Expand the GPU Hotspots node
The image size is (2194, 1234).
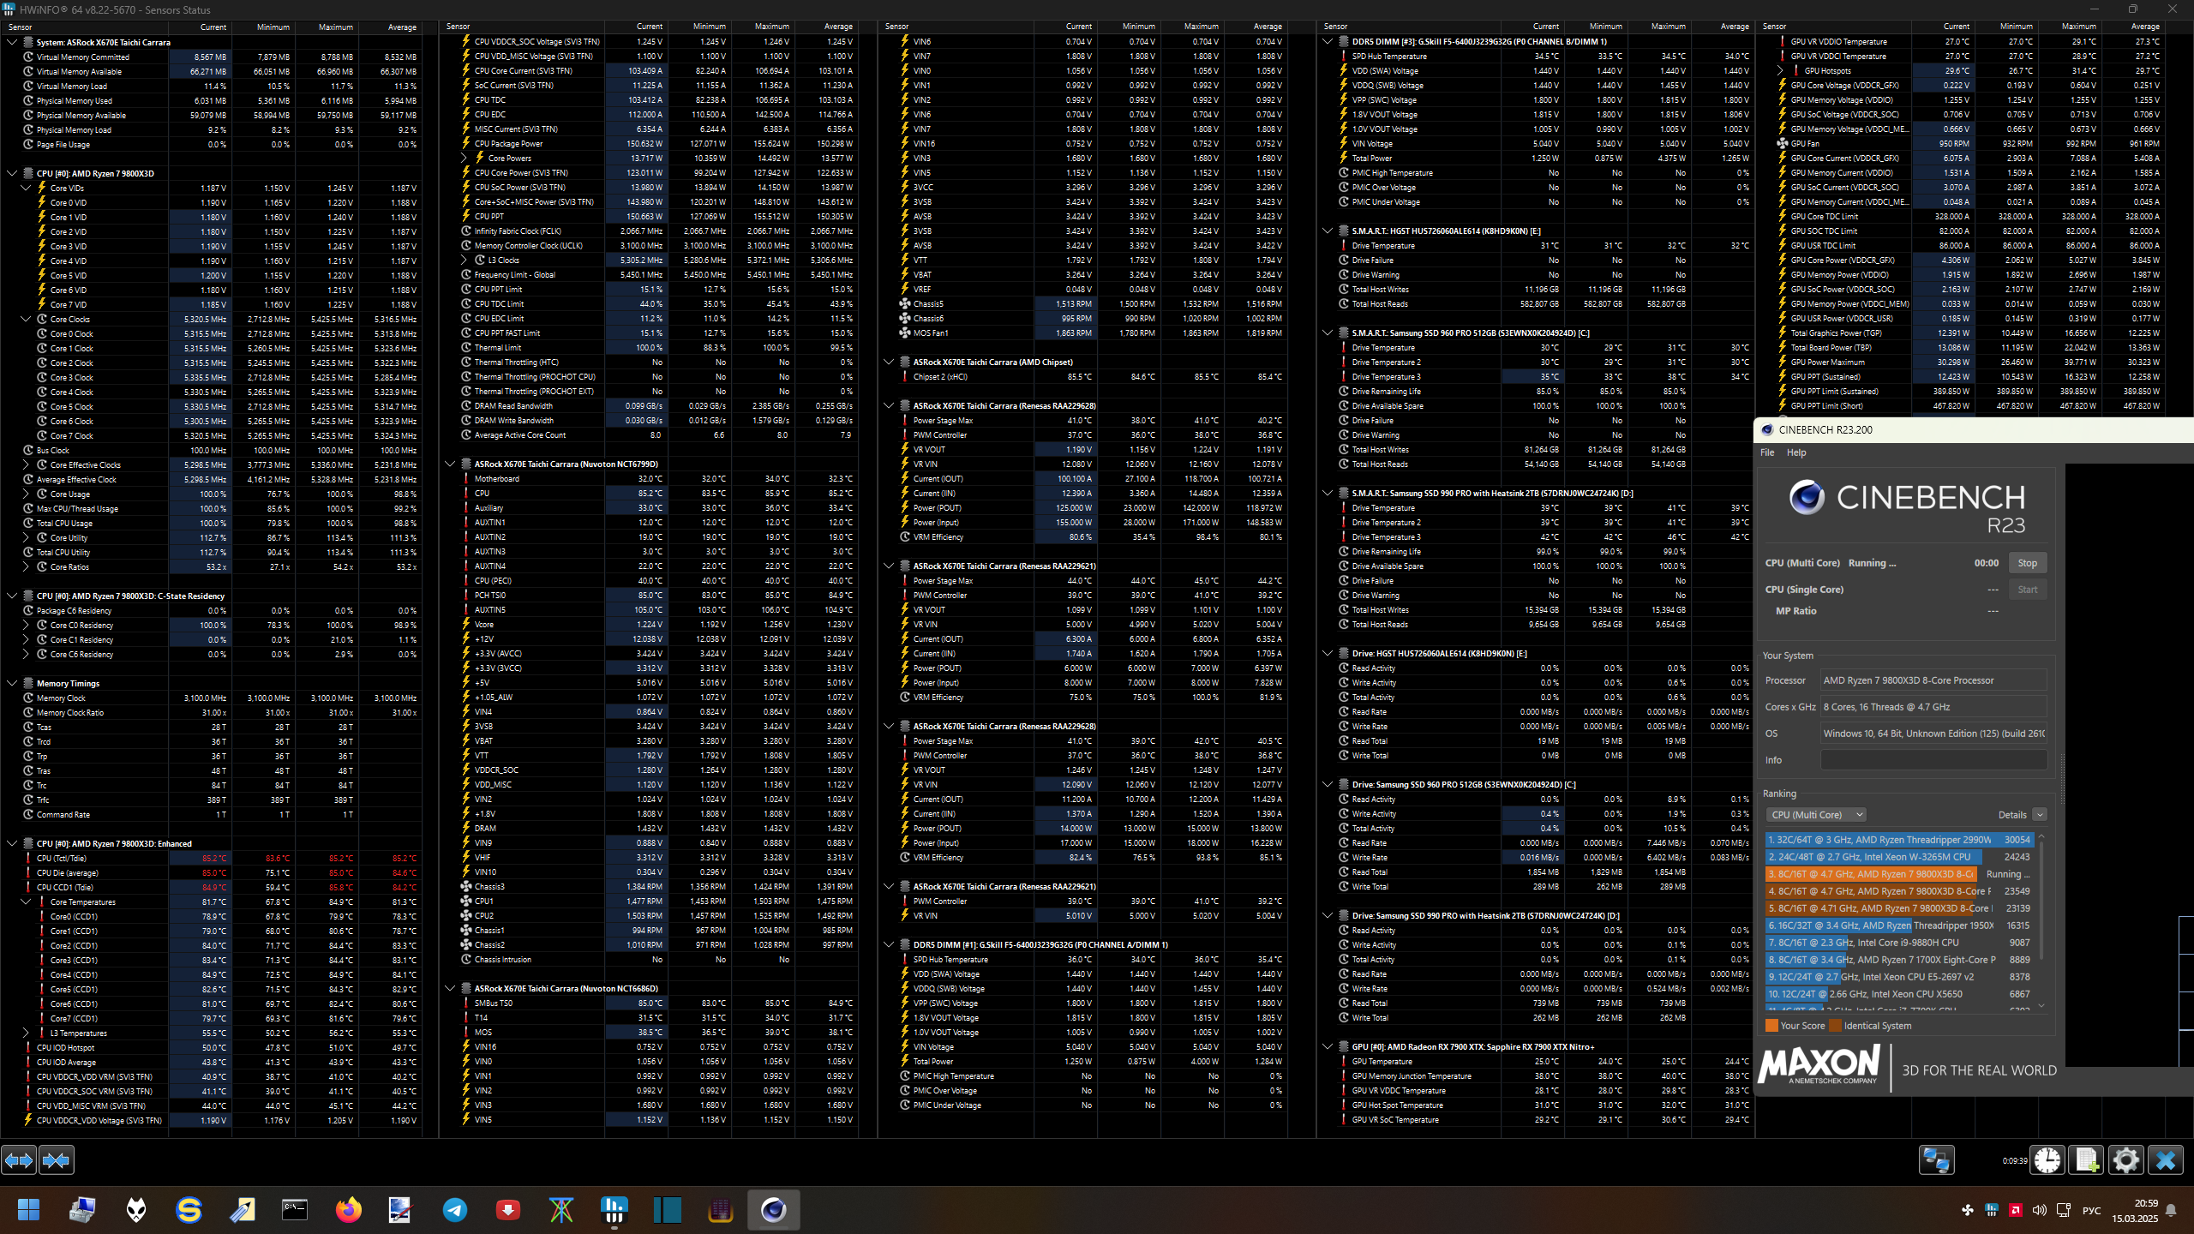(x=1781, y=71)
